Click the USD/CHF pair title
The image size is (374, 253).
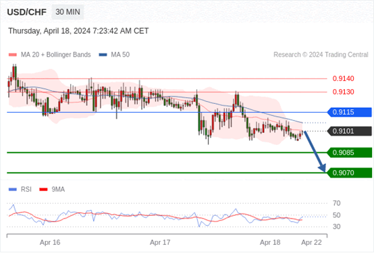[27, 12]
